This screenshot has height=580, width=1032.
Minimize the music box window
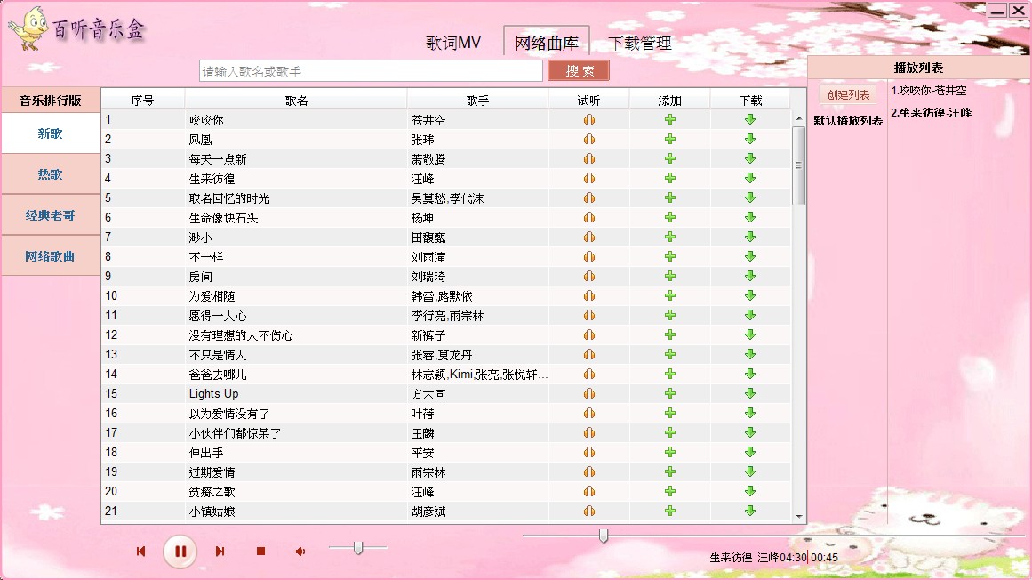click(997, 10)
